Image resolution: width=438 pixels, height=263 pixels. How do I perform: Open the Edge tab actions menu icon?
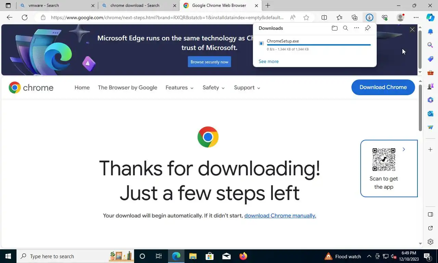coord(8,5)
